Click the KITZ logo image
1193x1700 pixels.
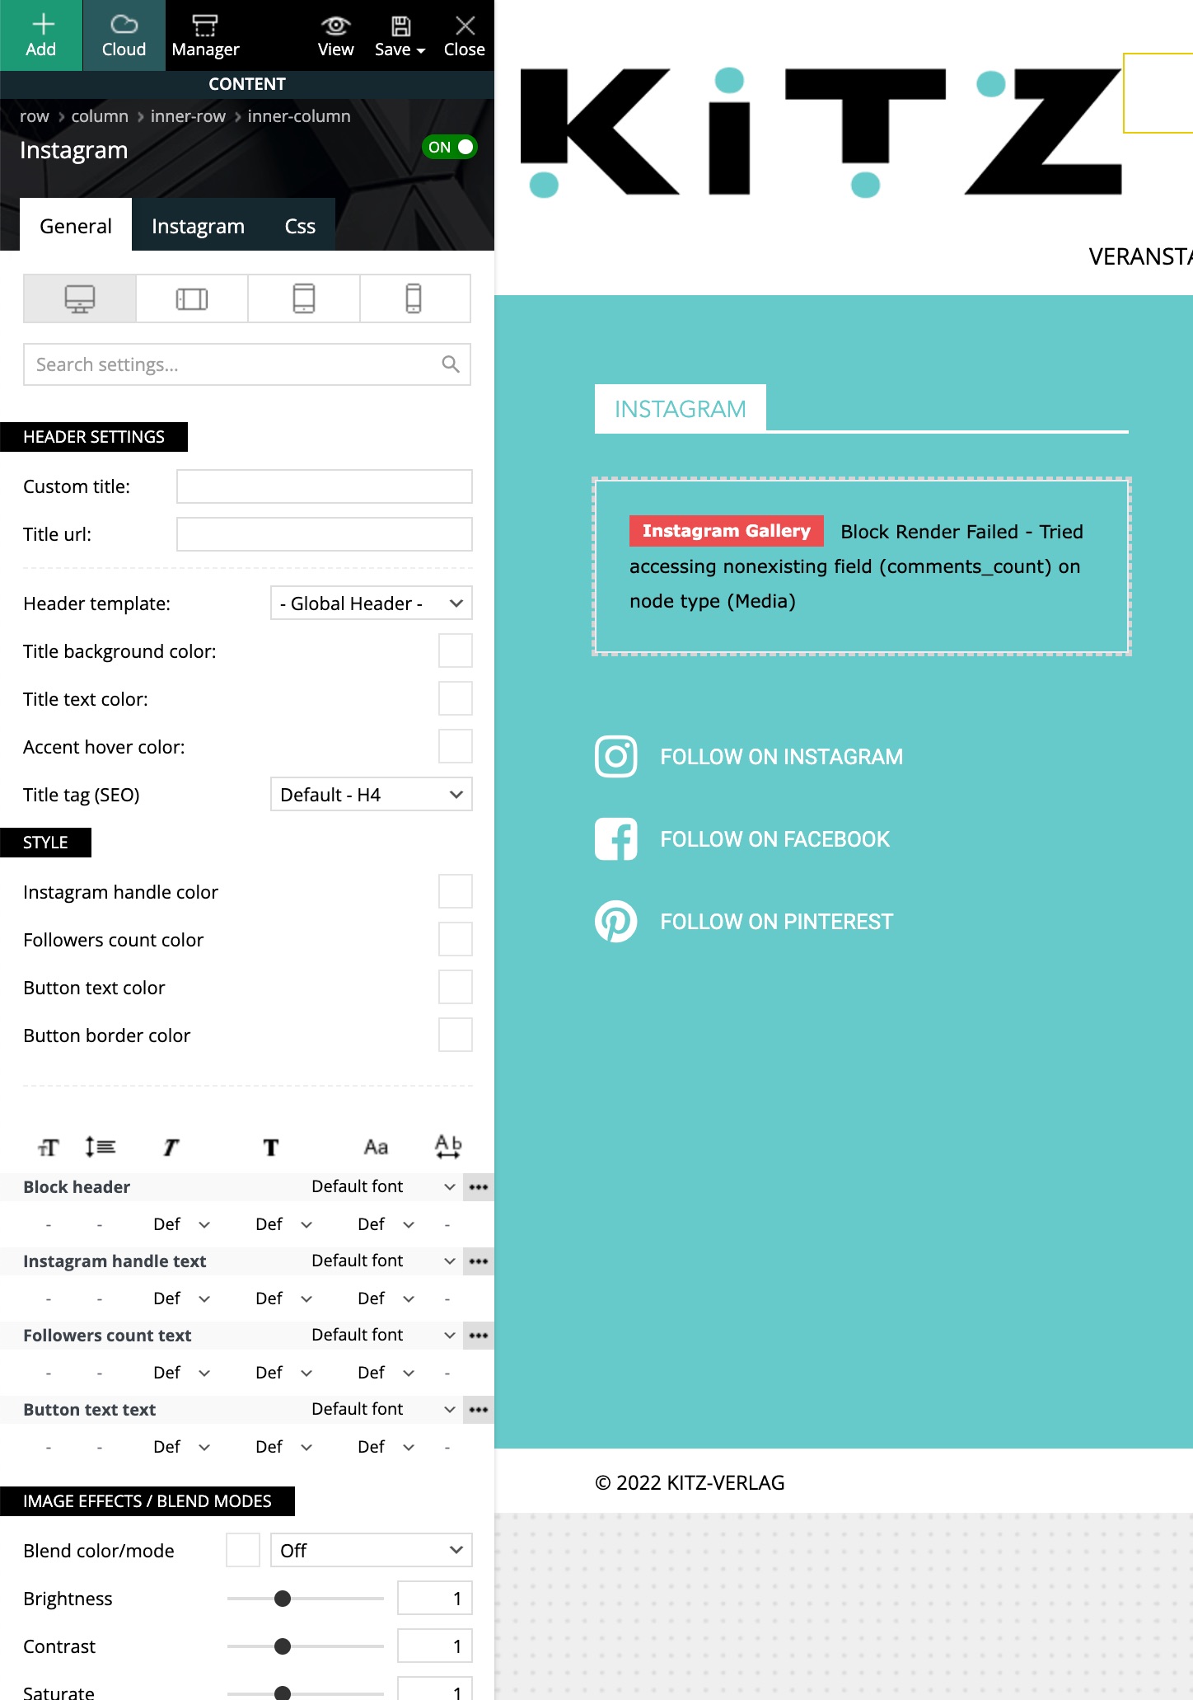point(821,132)
